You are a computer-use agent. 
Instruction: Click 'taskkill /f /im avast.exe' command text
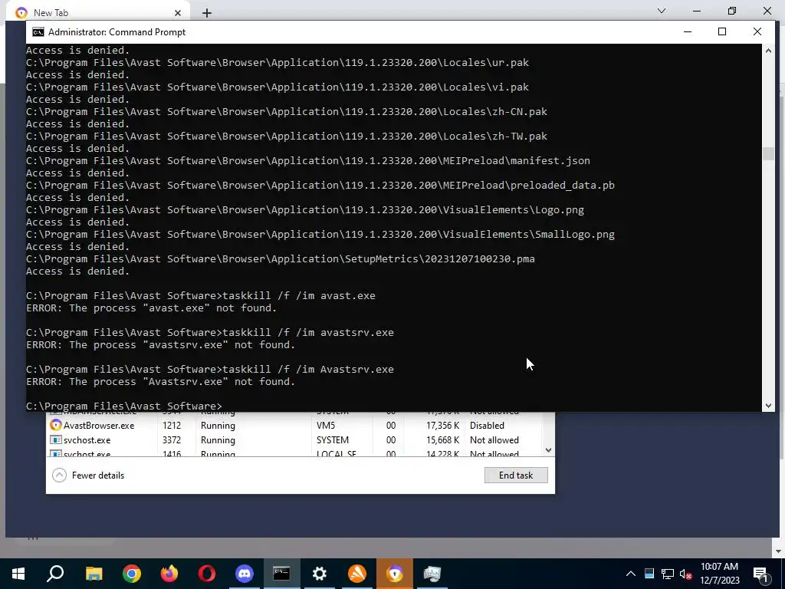299,295
